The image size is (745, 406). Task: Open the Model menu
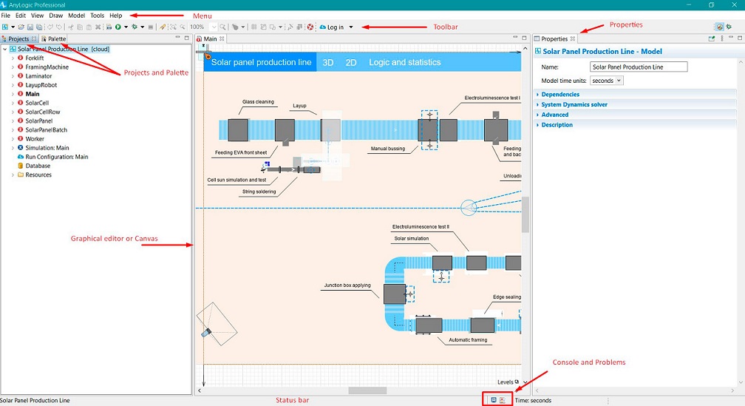point(76,16)
